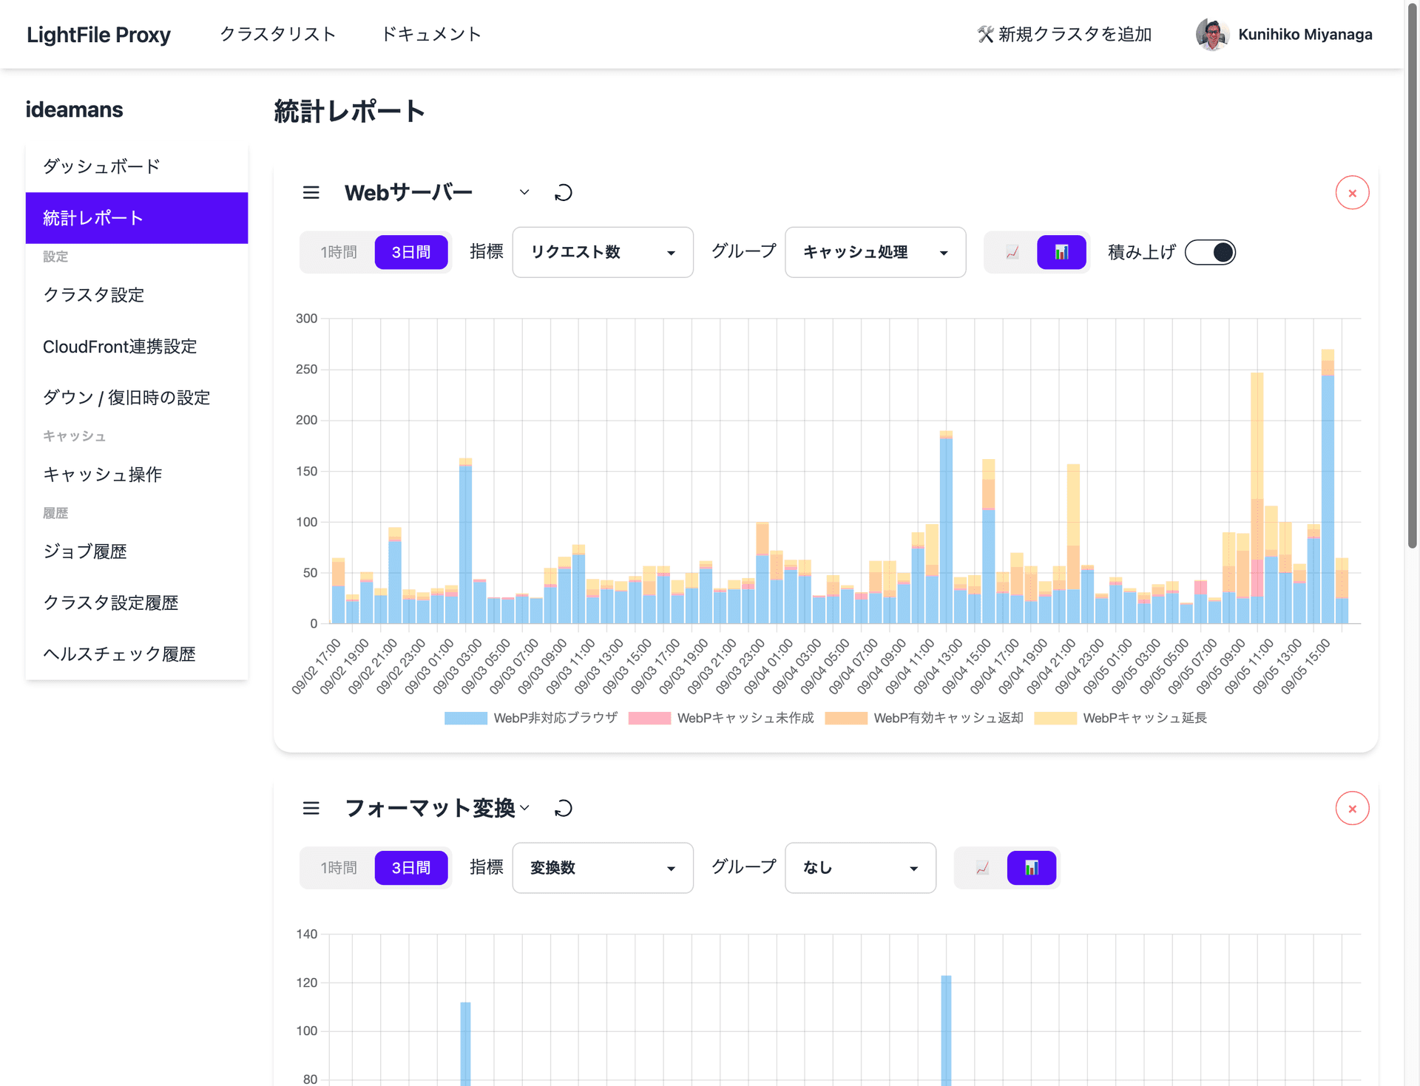Open クラスタリスト in top navigation
Viewport: 1420px width, 1086px height.
pos(277,34)
